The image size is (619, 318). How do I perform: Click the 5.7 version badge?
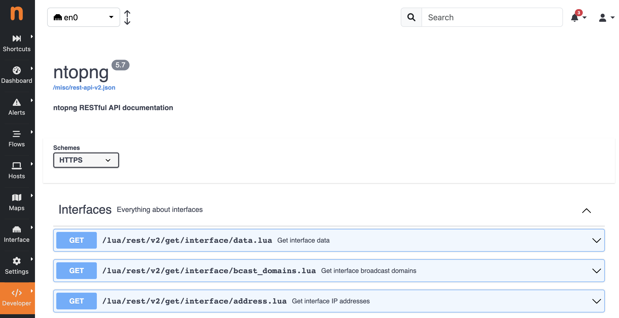120,65
